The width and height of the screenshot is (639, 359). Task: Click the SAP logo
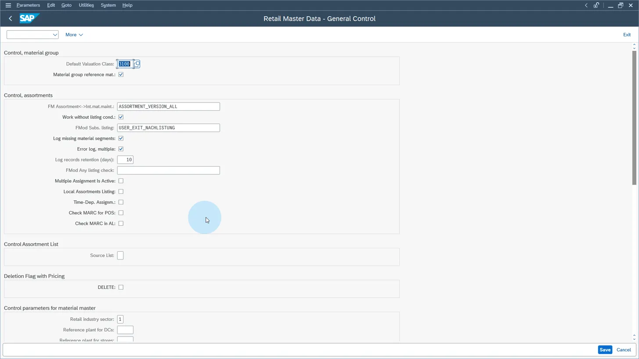(29, 18)
